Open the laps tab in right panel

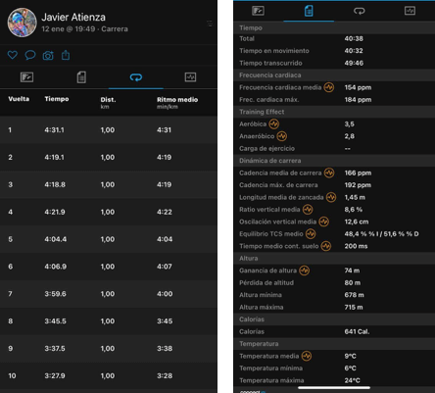point(360,11)
